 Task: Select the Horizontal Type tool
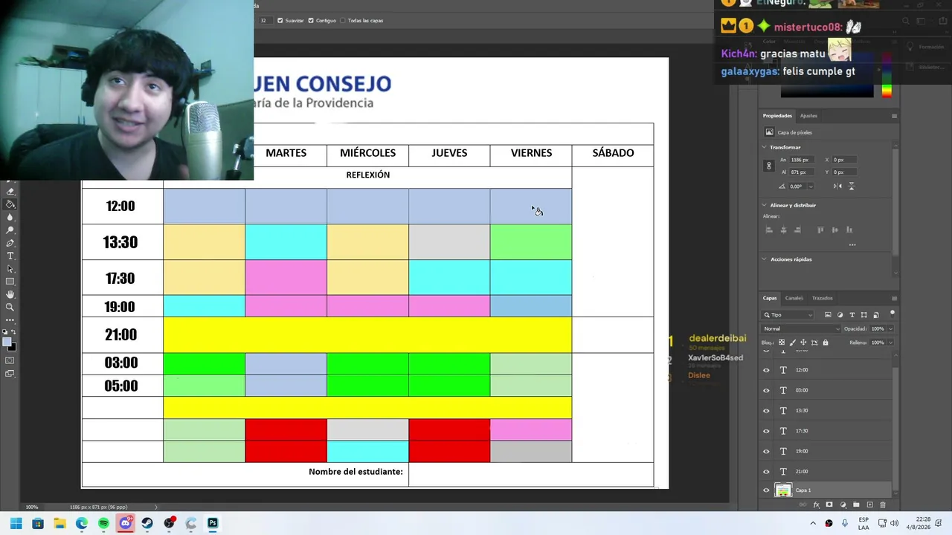[x=10, y=256]
